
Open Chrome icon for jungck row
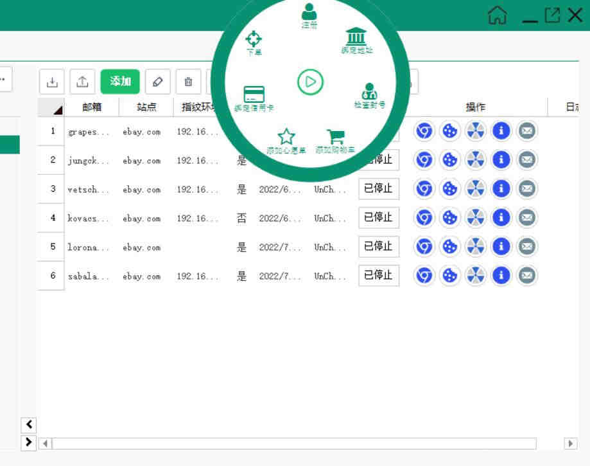[x=424, y=160]
